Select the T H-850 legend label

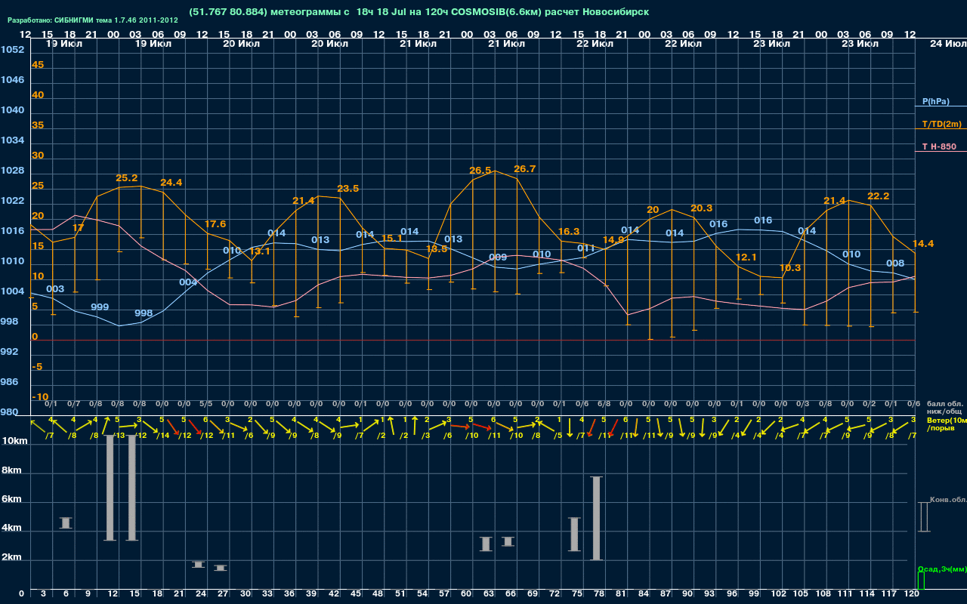coord(939,146)
